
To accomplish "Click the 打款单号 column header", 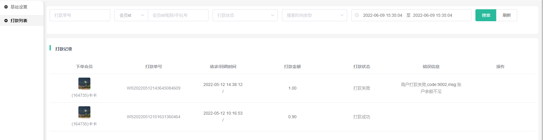I will point(153,67).
